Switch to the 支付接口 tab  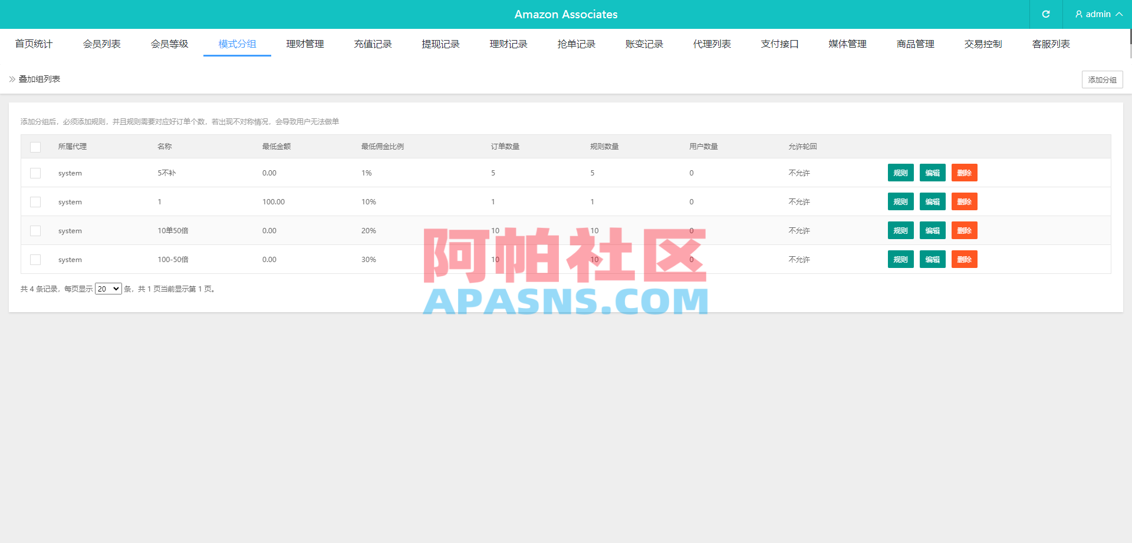(x=779, y=44)
